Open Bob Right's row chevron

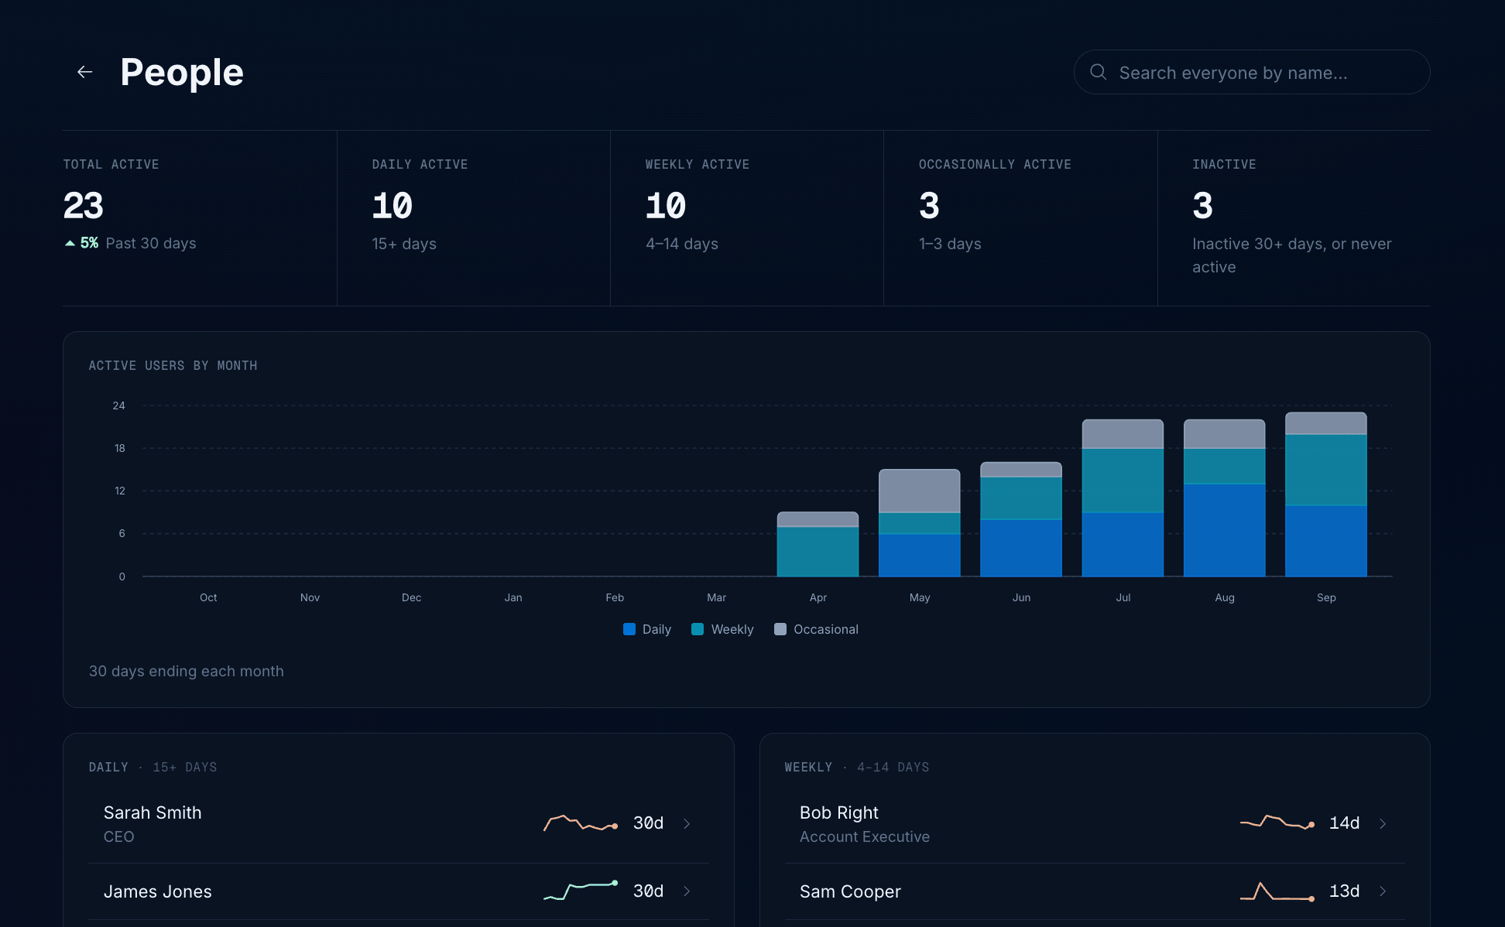point(1383,823)
